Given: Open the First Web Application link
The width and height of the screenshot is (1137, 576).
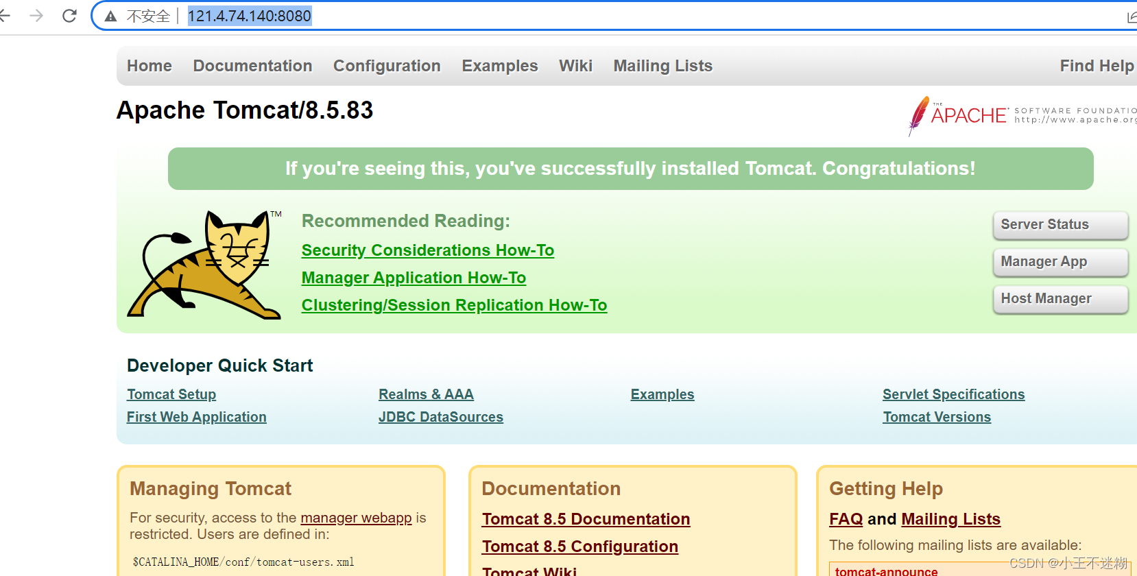Looking at the screenshot, I should click(x=197, y=417).
